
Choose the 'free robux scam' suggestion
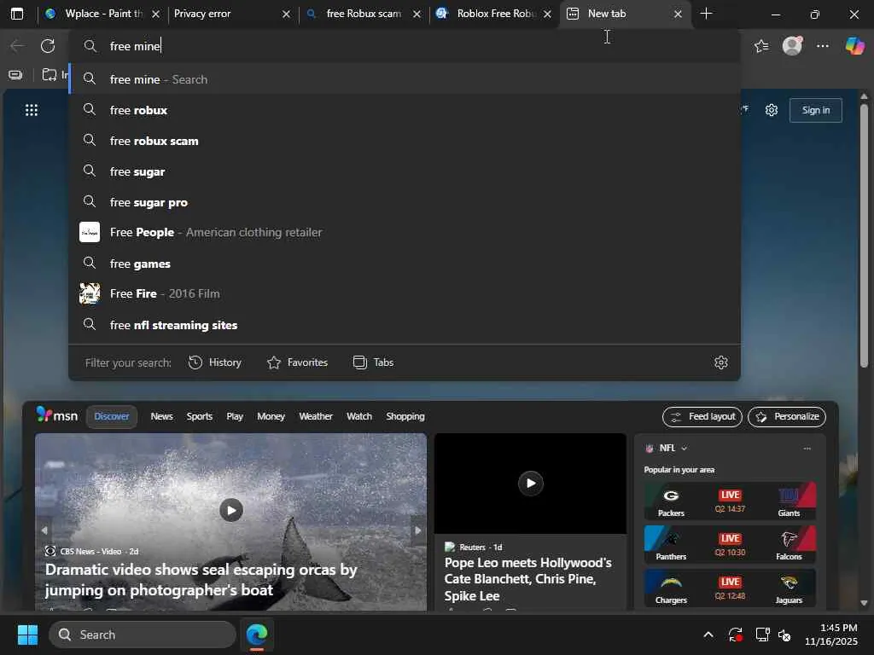click(x=405, y=141)
